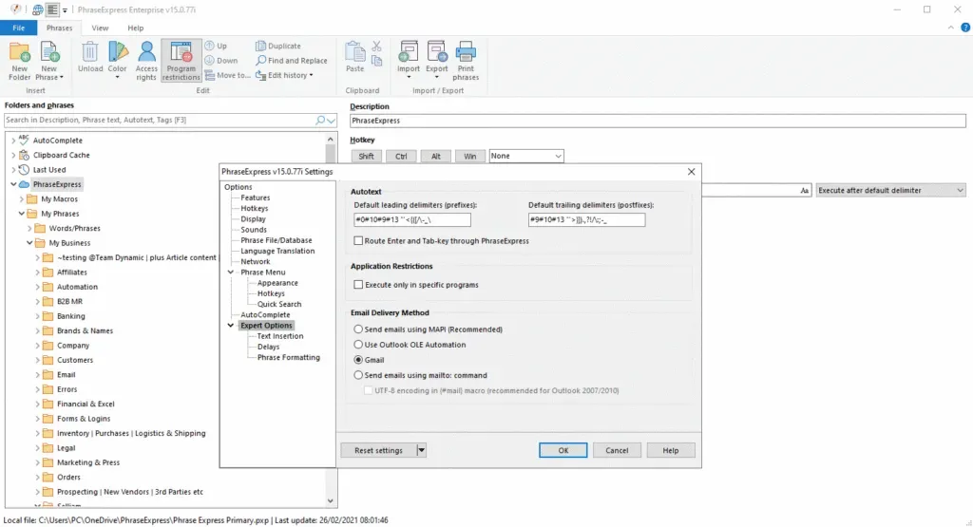The image size is (973, 527).
Task: Move phrase Down in ribbon
Action: point(221,61)
